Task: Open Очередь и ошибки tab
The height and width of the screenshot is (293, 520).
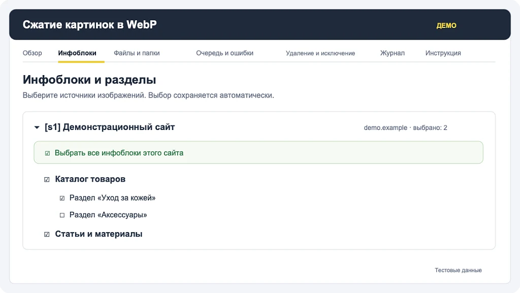Action: tap(224, 53)
